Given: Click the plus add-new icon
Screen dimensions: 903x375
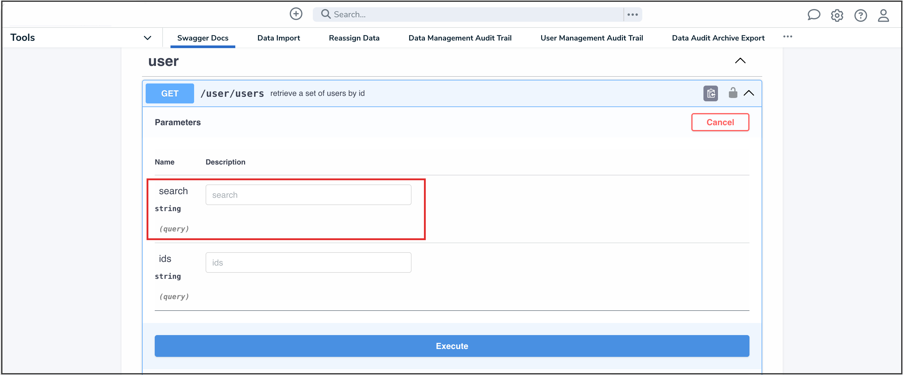Looking at the screenshot, I should (296, 14).
